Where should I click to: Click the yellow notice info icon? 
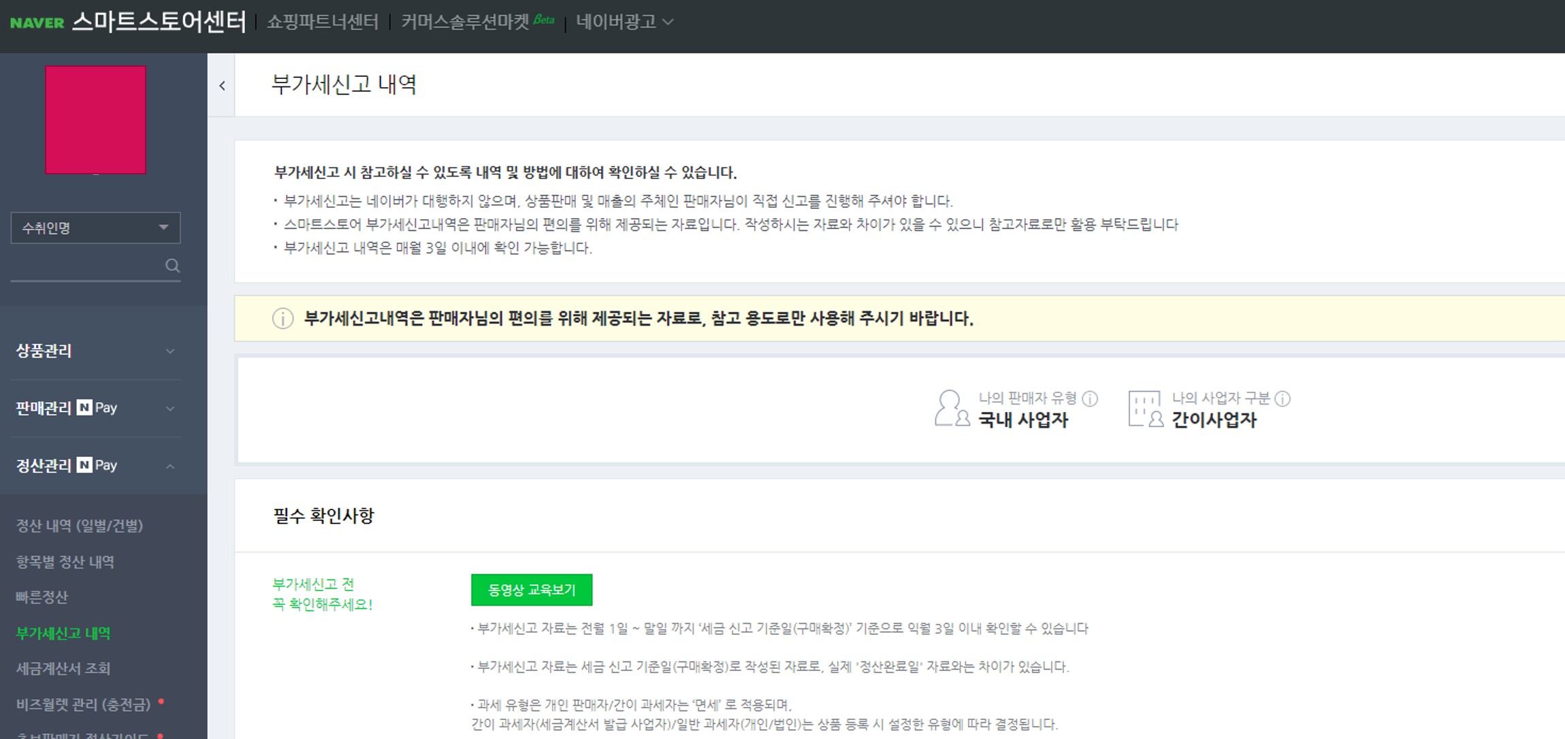(x=283, y=318)
